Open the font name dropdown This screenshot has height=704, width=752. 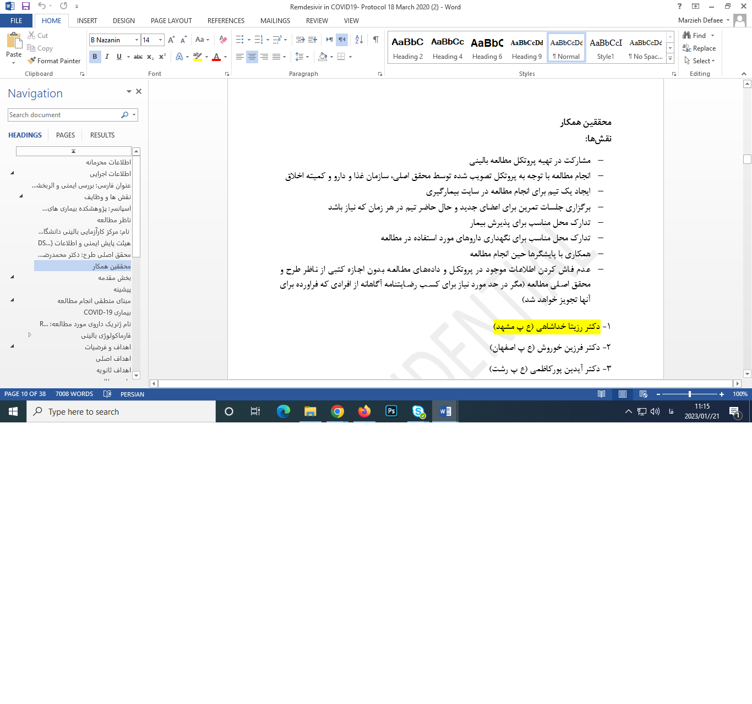137,40
